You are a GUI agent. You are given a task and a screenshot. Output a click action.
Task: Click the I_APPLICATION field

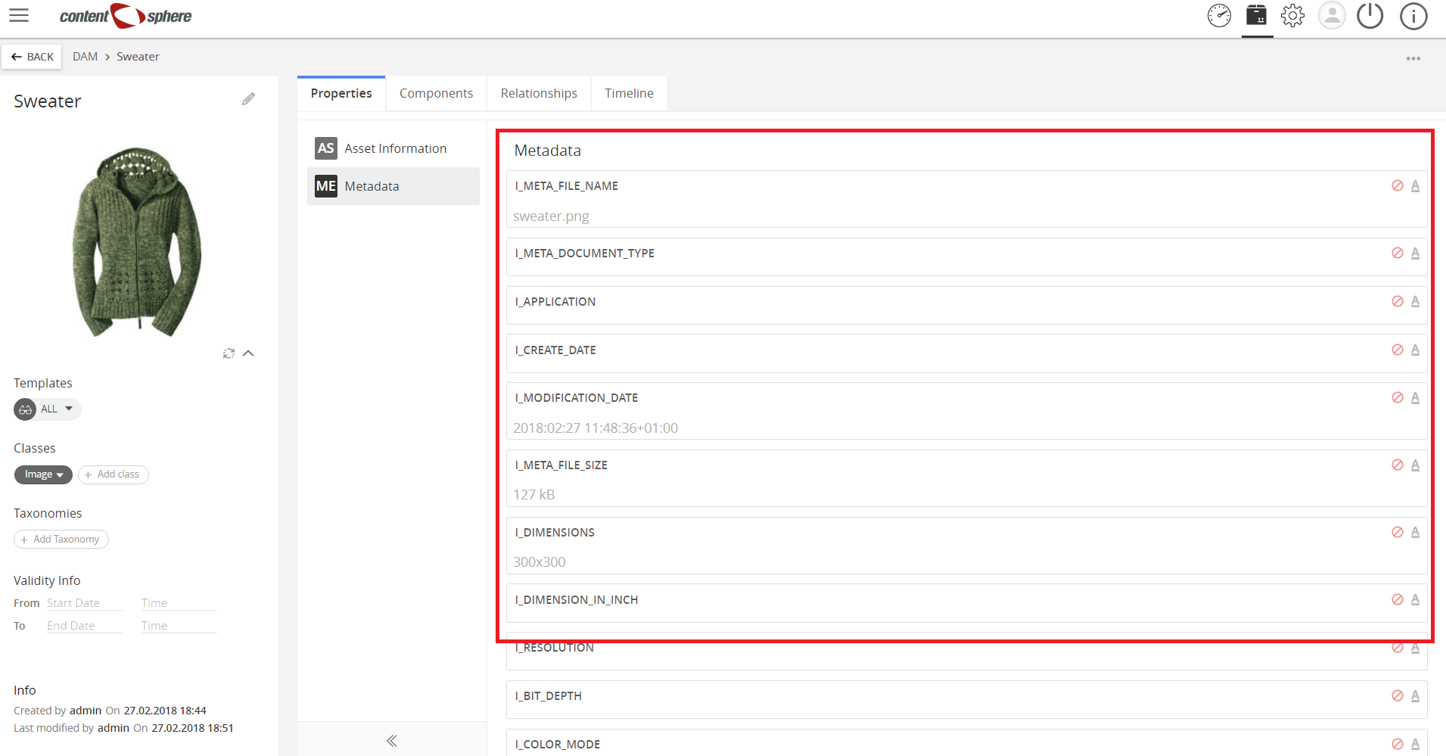[966, 305]
